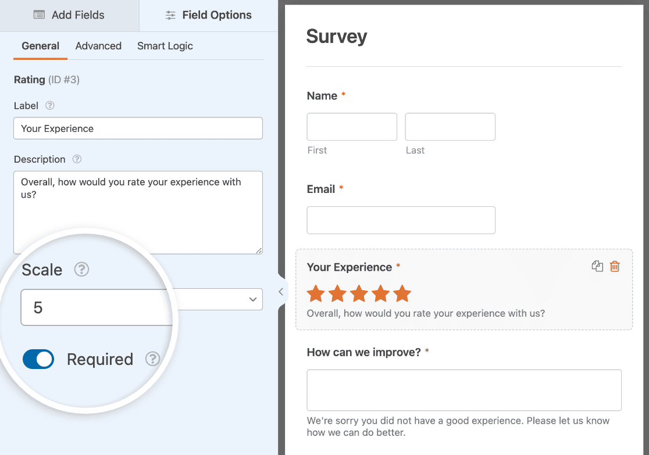Click the Survey form title
The image size is (649, 455).
[336, 36]
